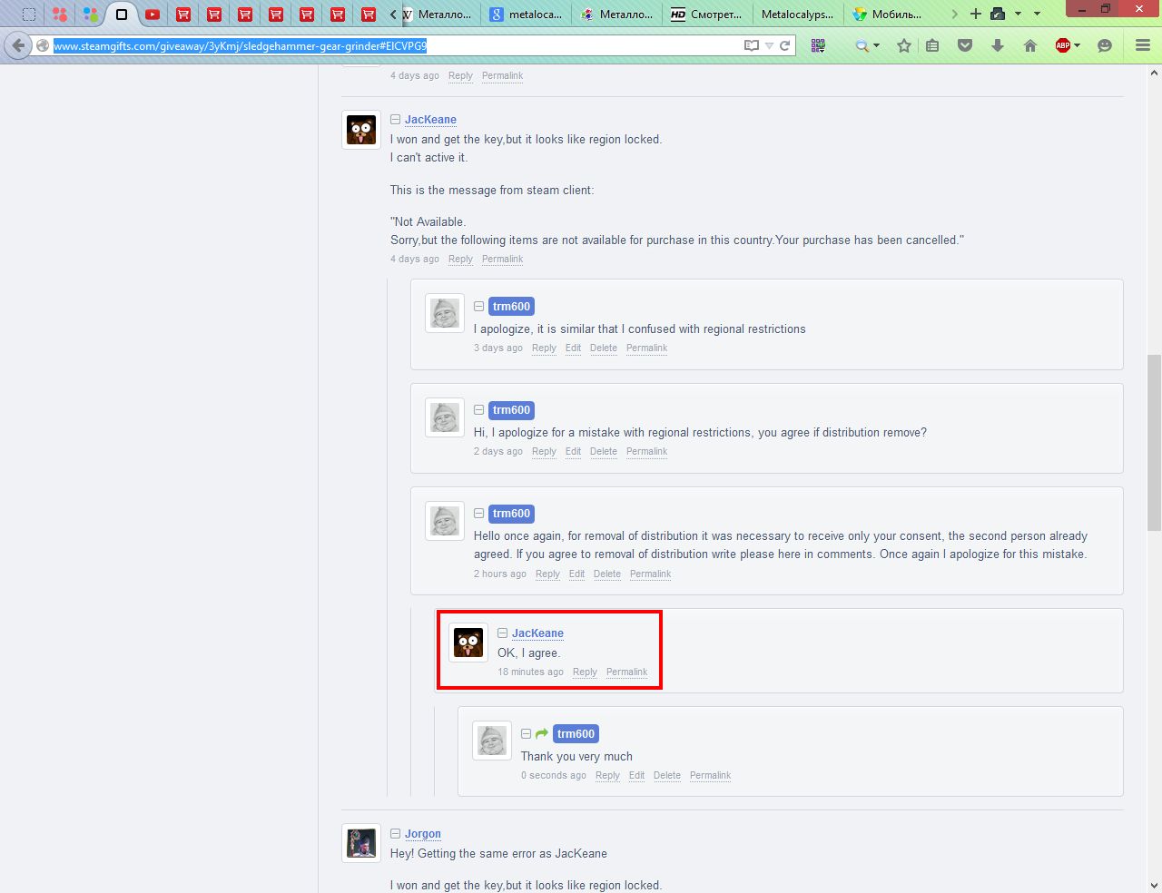The image size is (1162, 893).
Task: Click Delete under 'Thank you very much'
Action: pos(666,776)
